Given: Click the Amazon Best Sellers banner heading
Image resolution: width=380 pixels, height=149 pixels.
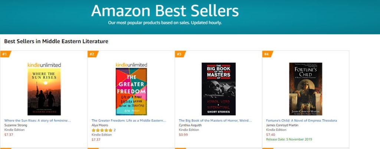Looking at the screenshot, I should (165, 11).
